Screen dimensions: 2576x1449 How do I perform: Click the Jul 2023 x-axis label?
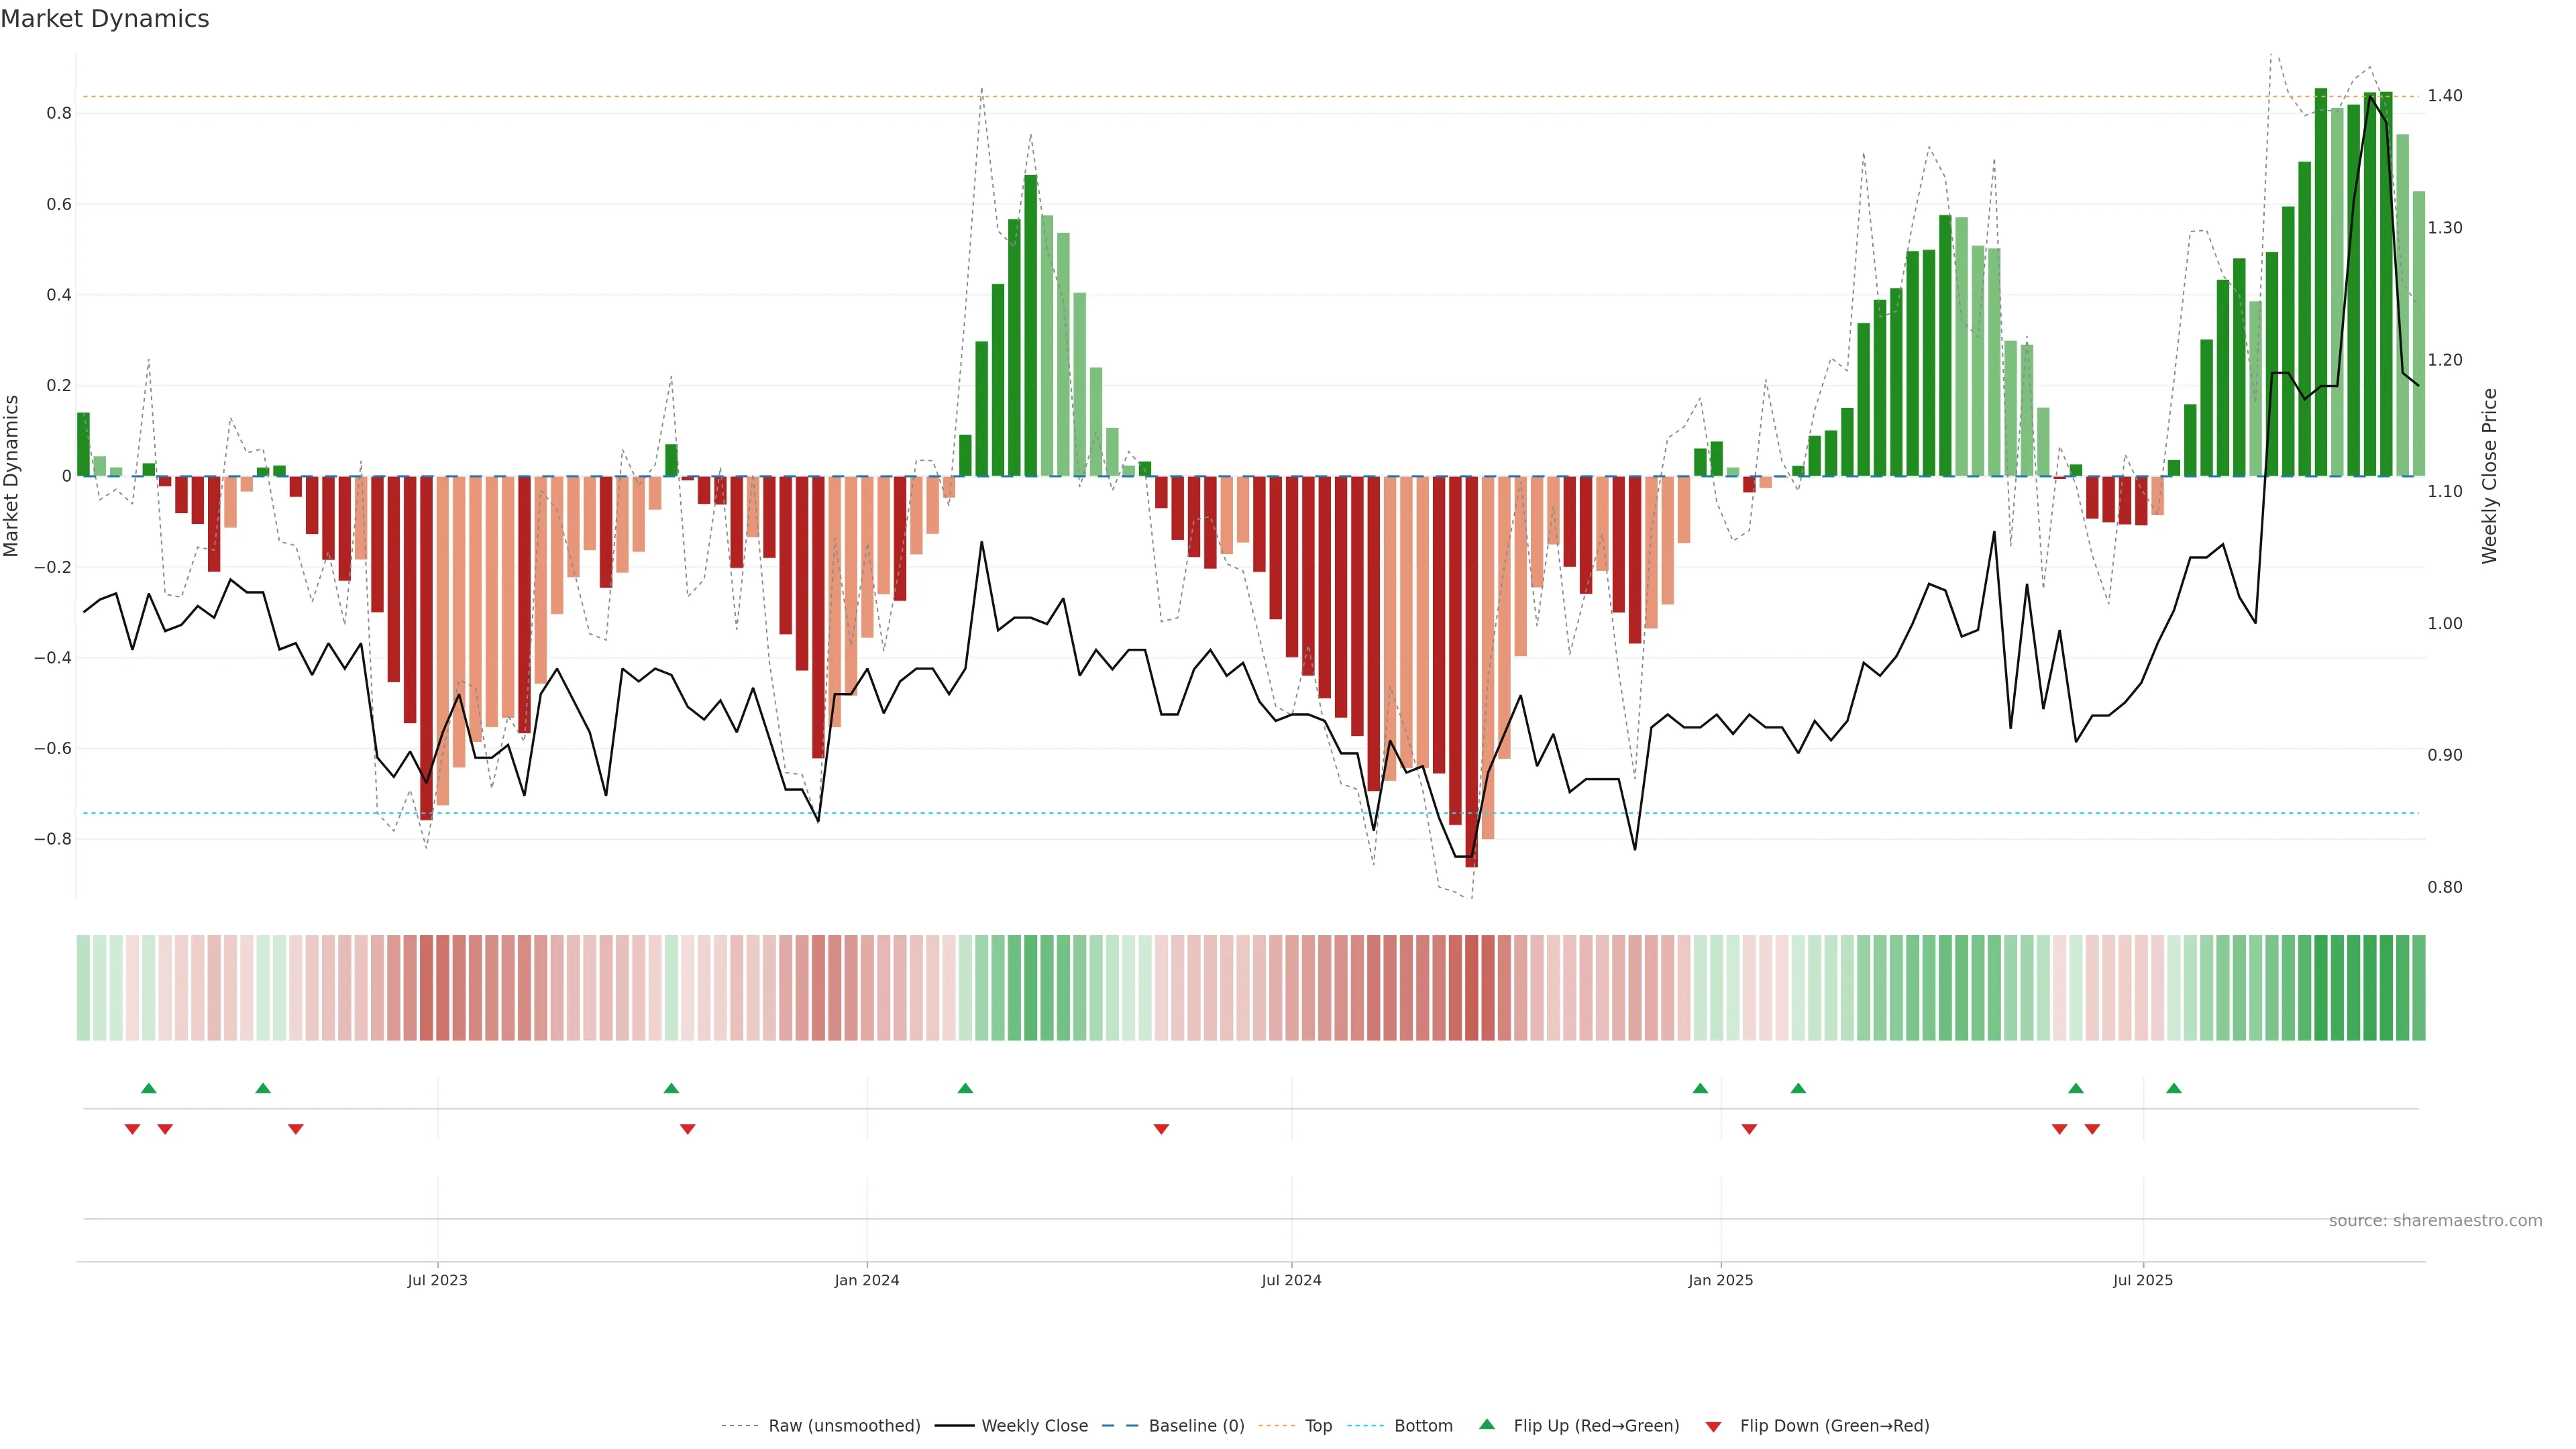pyautogui.click(x=437, y=1280)
